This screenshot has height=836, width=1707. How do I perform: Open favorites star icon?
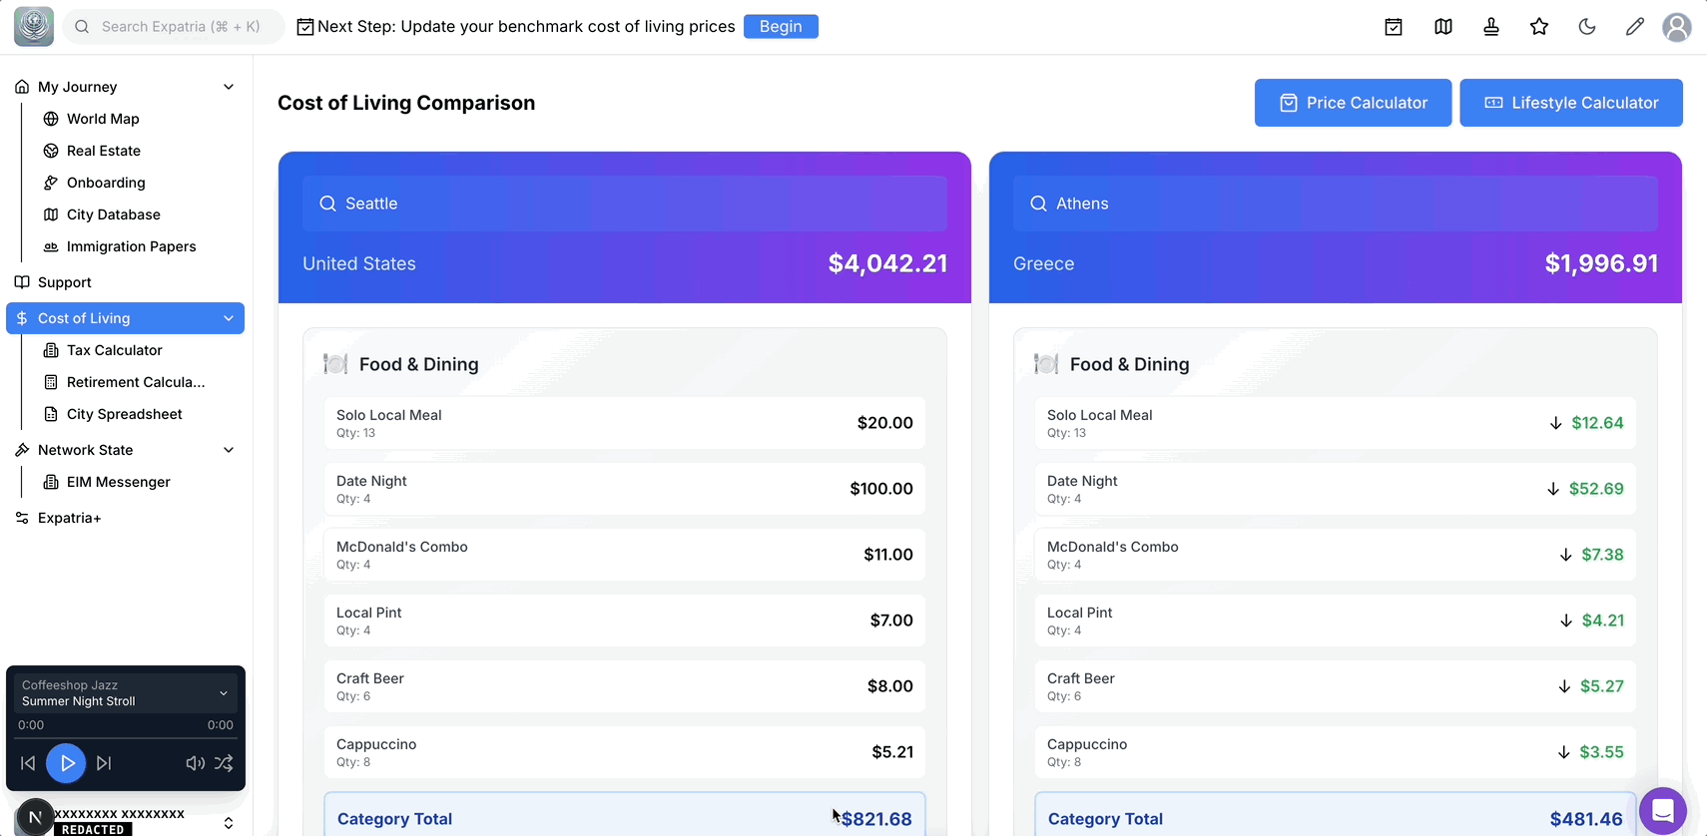[x=1539, y=27]
